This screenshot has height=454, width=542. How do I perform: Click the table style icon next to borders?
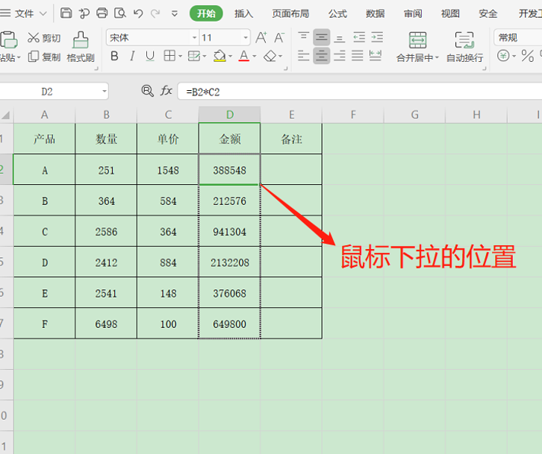coord(194,56)
